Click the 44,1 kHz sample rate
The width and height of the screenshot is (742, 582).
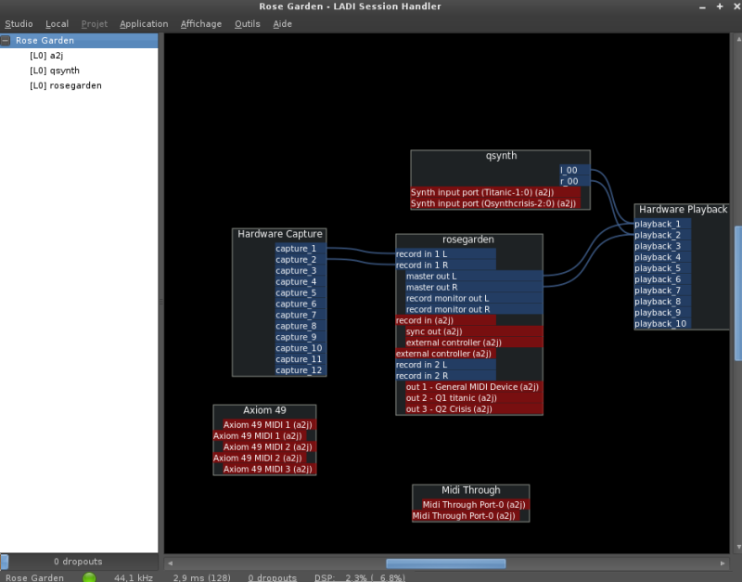tap(134, 577)
